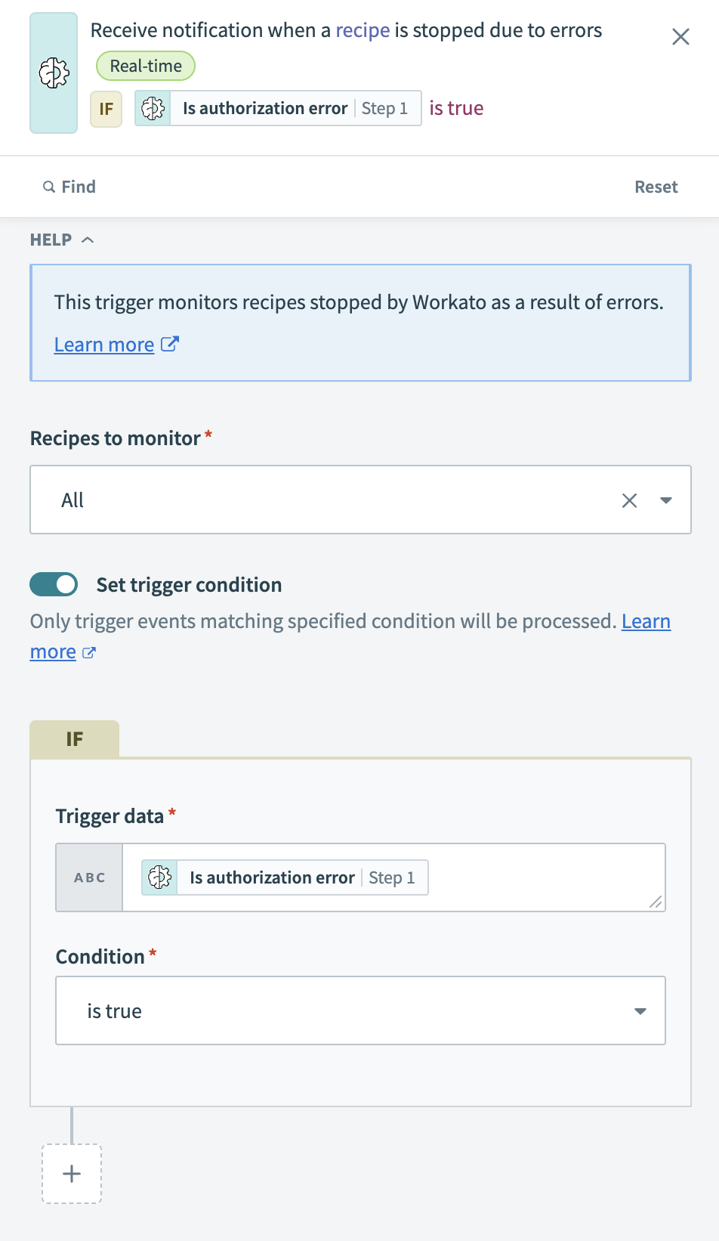Click the ABC data type icon
Viewport: 719px width, 1241px height.
[x=90, y=877]
